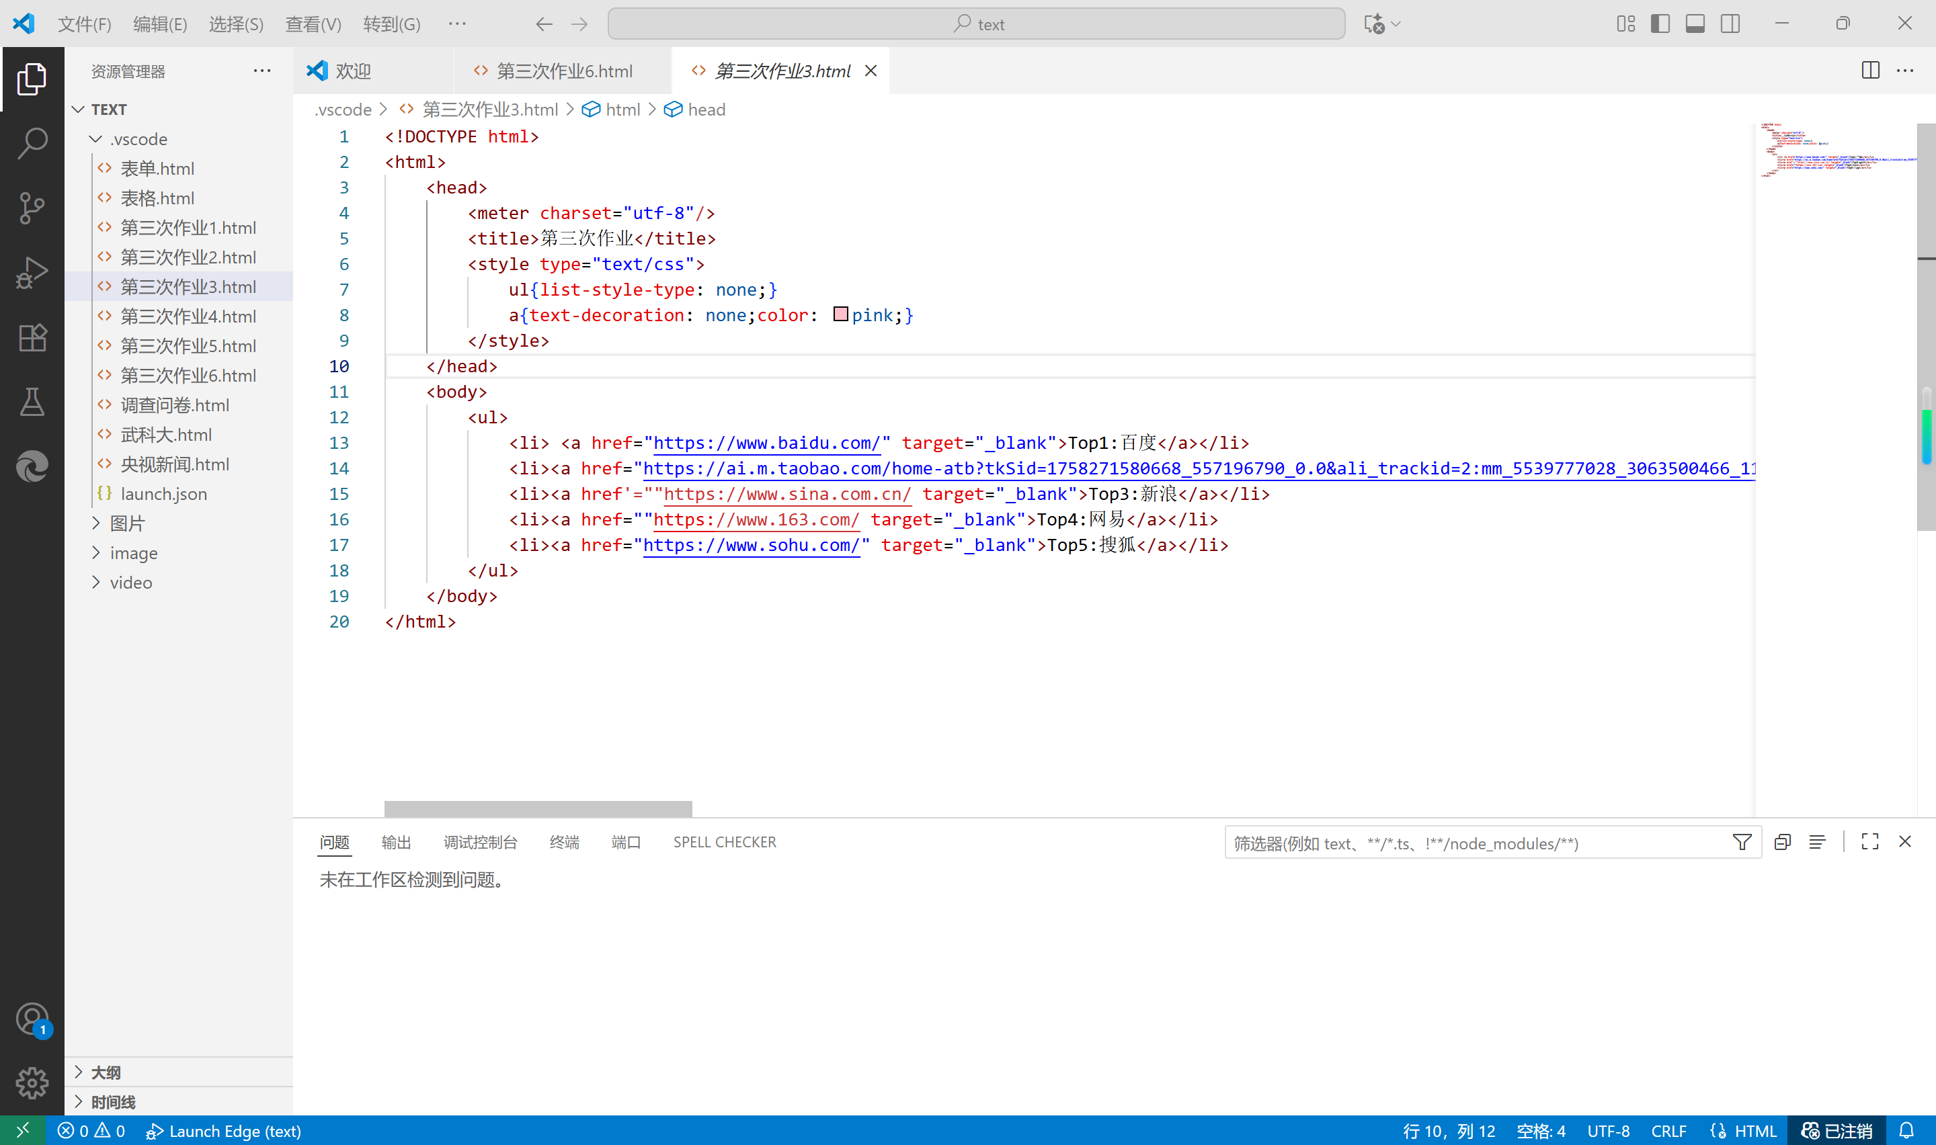Toggle the secondary sidebar visibility
This screenshot has height=1145, width=1936.
click(x=1730, y=24)
